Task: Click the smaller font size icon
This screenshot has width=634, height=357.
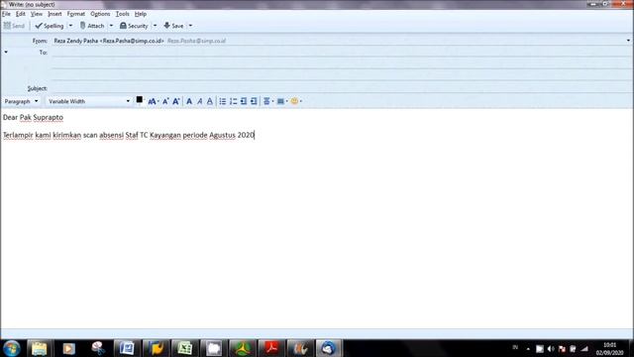Action: point(165,101)
